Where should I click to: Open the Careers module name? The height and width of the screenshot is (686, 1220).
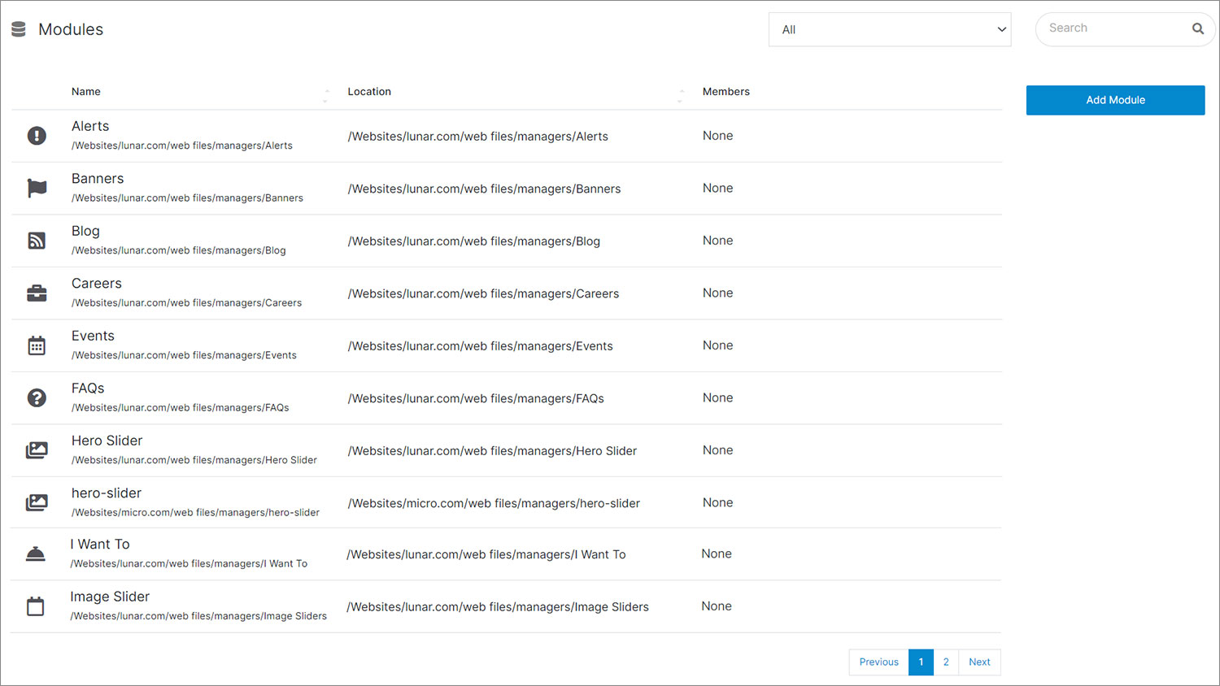97,284
